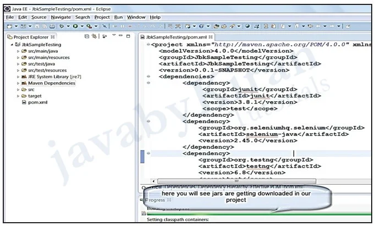Open the Project Explorer view menu arrow

click(x=114, y=36)
